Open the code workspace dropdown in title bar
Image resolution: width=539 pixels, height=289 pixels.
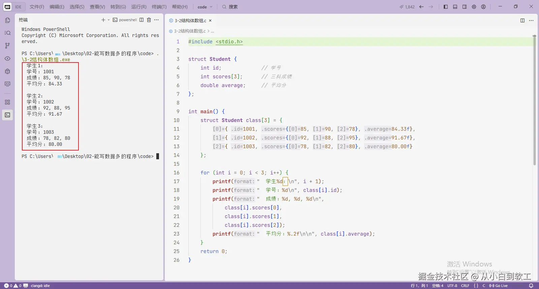205,7
